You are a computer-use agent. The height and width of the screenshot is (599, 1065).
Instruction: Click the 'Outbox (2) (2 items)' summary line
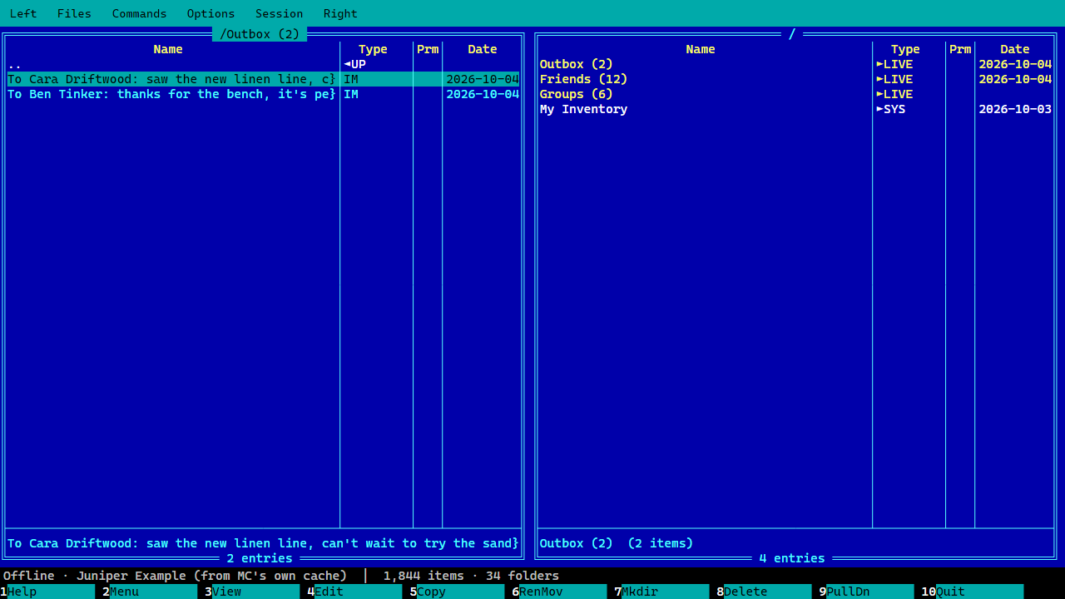click(x=617, y=543)
